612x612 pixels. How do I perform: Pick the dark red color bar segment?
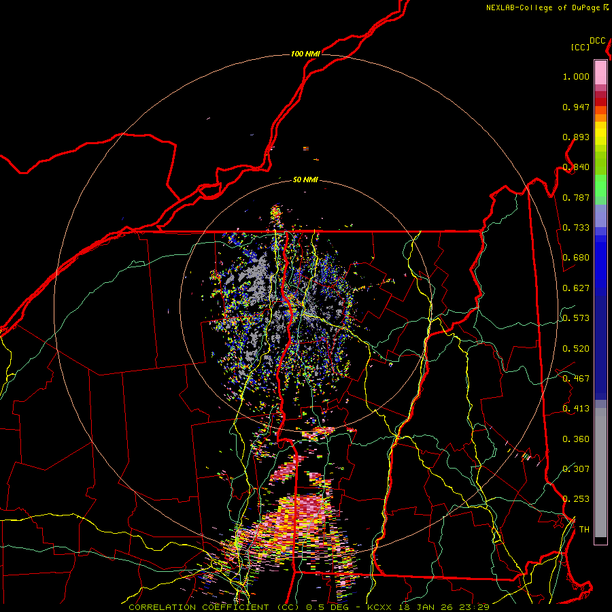(x=600, y=101)
